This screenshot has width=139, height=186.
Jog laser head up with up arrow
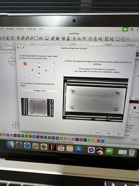click(39, 67)
